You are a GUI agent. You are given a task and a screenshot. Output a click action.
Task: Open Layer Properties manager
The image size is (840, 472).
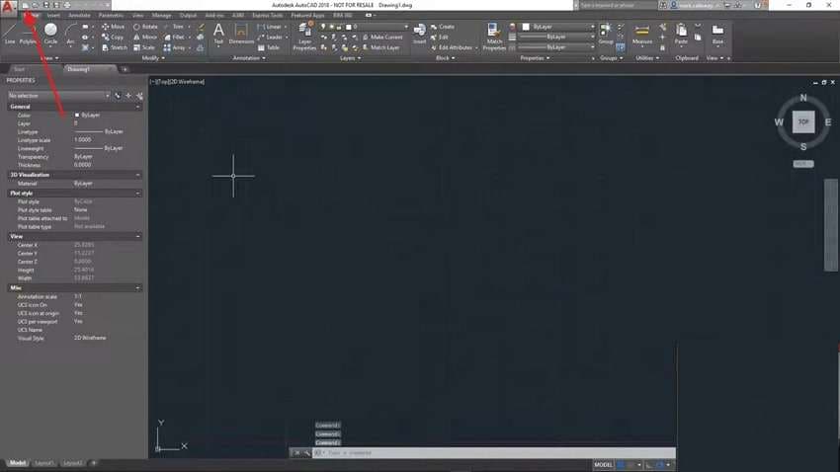click(304, 37)
